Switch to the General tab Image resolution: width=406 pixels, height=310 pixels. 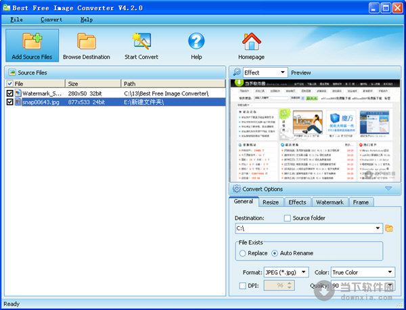244,201
